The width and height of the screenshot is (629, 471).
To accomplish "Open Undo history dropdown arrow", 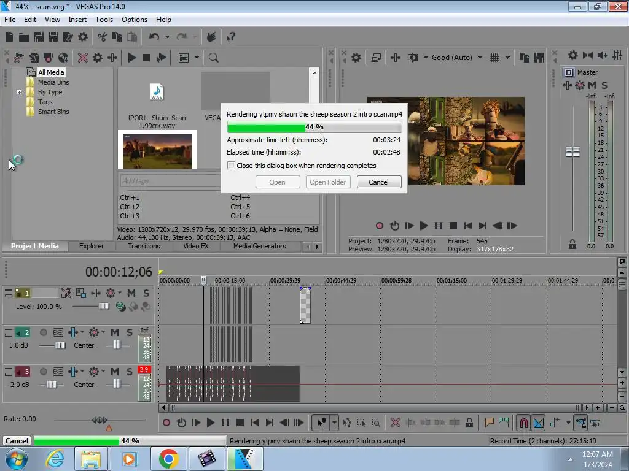I will click(167, 37).
